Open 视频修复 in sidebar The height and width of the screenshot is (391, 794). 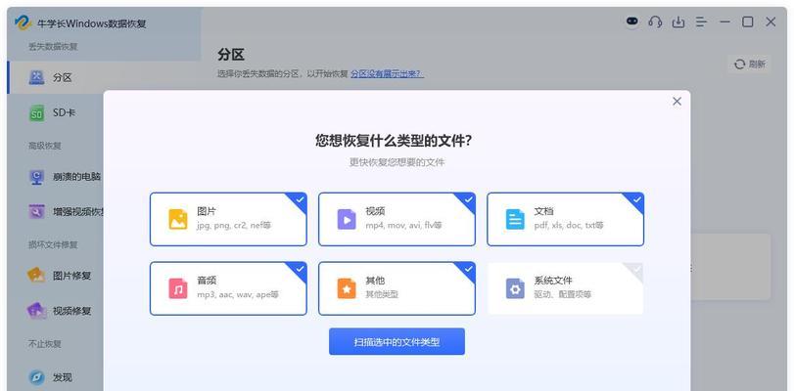coord(55,311)
